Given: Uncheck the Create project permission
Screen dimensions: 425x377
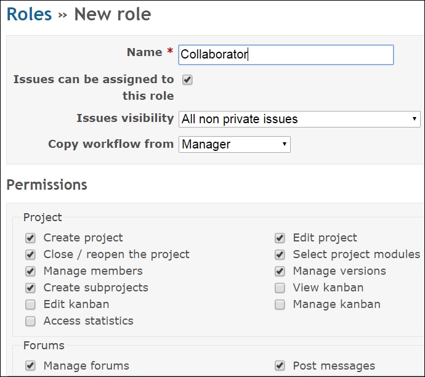Looking at the screenshot, I should tap(30, 238).
